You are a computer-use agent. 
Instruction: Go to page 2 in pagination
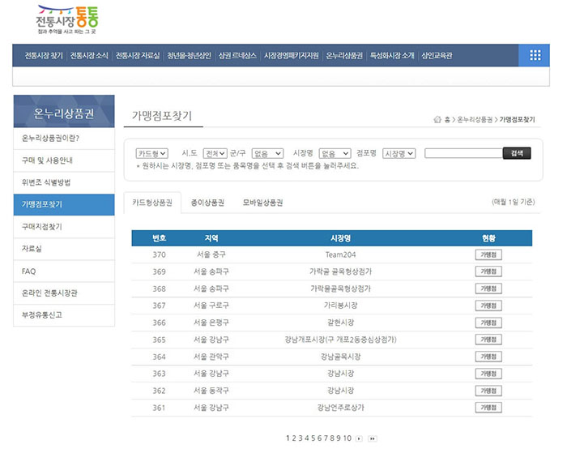(x=294, y=438)
